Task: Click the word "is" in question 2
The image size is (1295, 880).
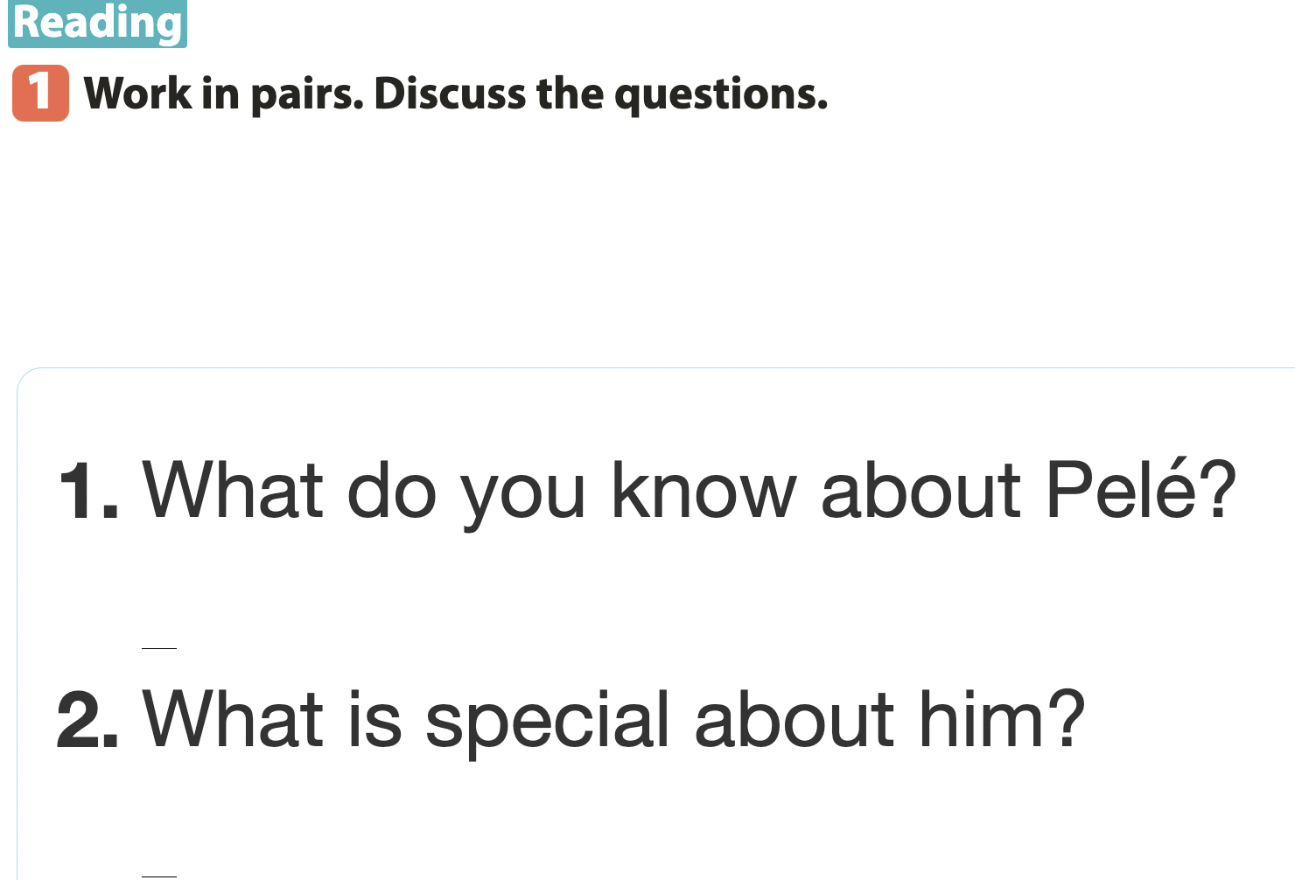Action: tap(374, 719)
